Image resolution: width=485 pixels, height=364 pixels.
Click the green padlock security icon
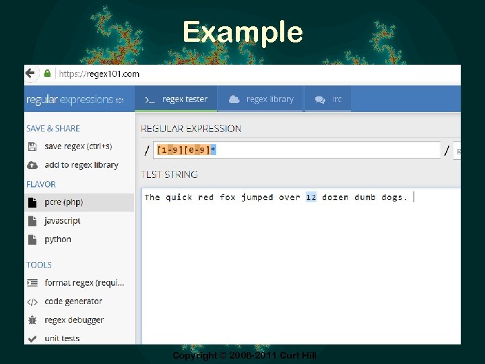pyautogui.click(x=47, y=73)
